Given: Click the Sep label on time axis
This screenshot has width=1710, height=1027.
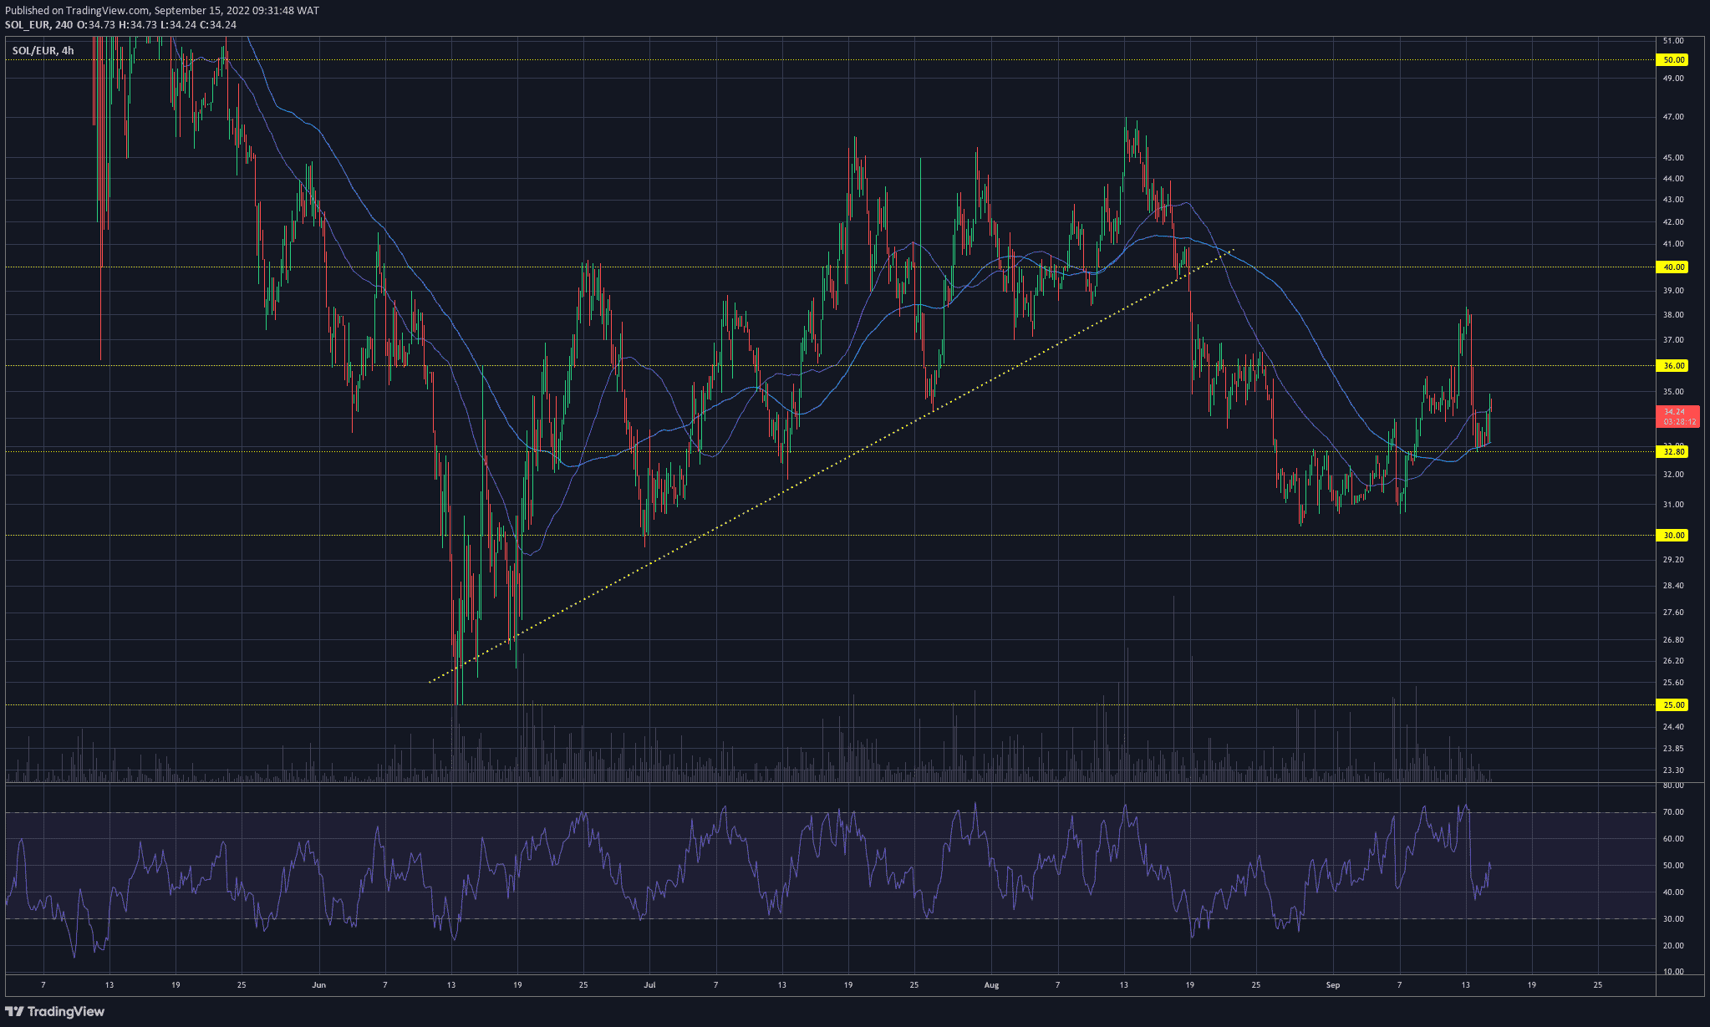Looking at the screenshot, I should (x=1333, y=985).
